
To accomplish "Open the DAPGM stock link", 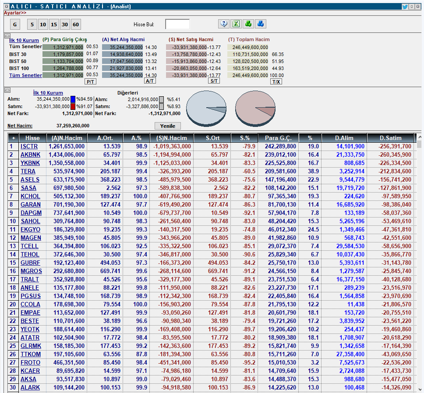I will [x=31, y=213].
